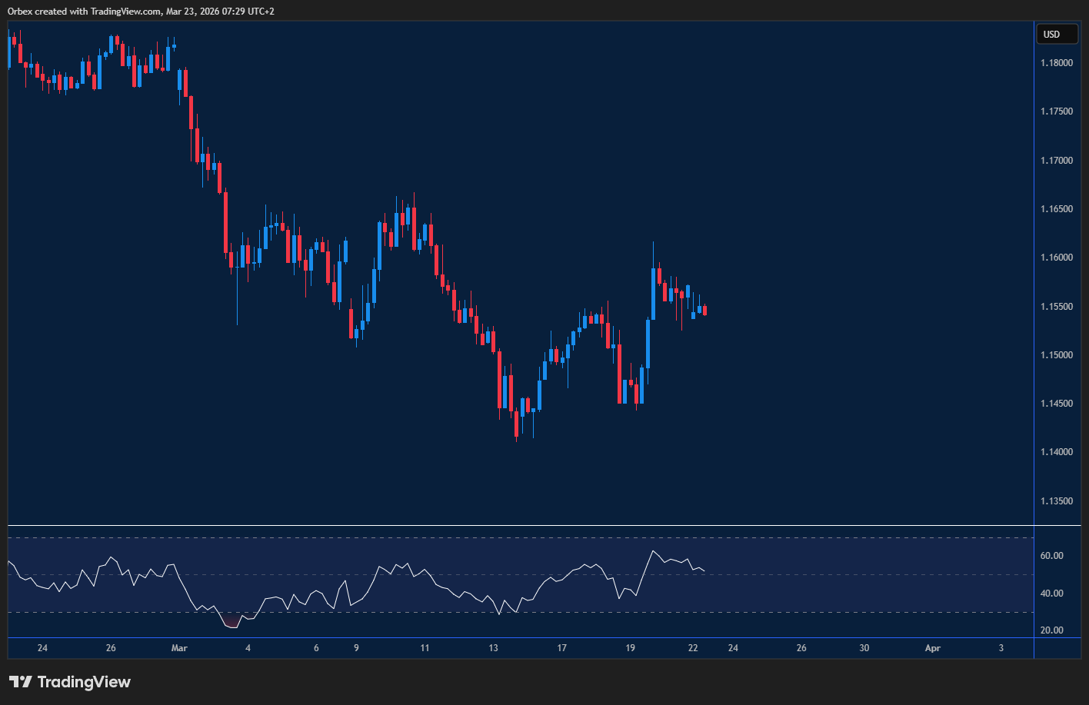This screenshot has height=705, width=1089.
Task: Click the TradingView logo
Action: (70, 682)
